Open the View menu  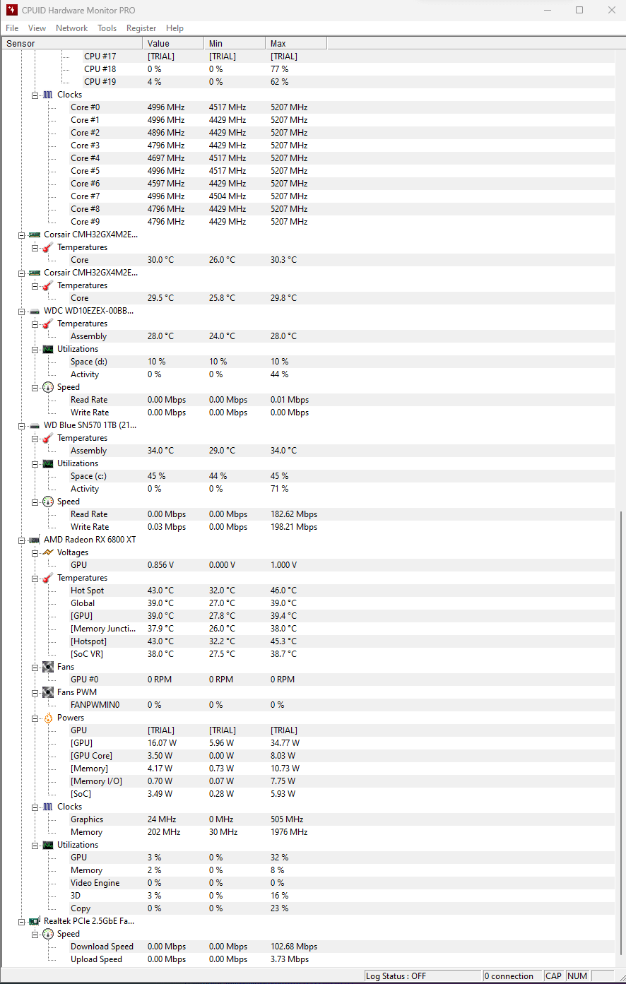tap(37, 28)
